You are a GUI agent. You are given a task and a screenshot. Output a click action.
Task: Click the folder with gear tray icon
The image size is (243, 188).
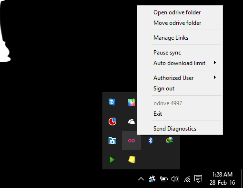click(x=112, y=141)
